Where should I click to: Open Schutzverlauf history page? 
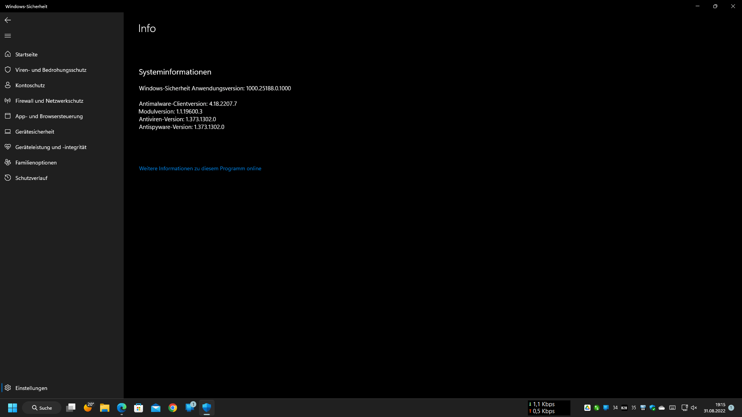(62, 178)
